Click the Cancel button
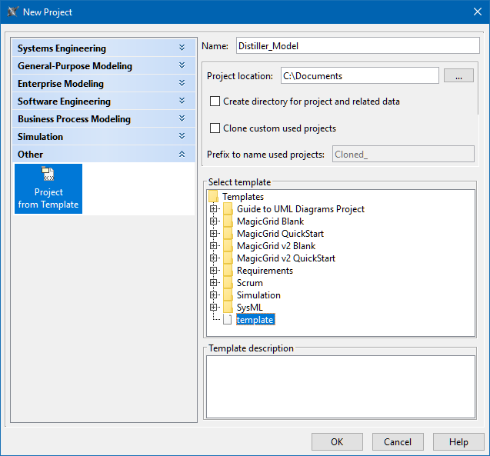The image size is (490, 456). [398, 442]
